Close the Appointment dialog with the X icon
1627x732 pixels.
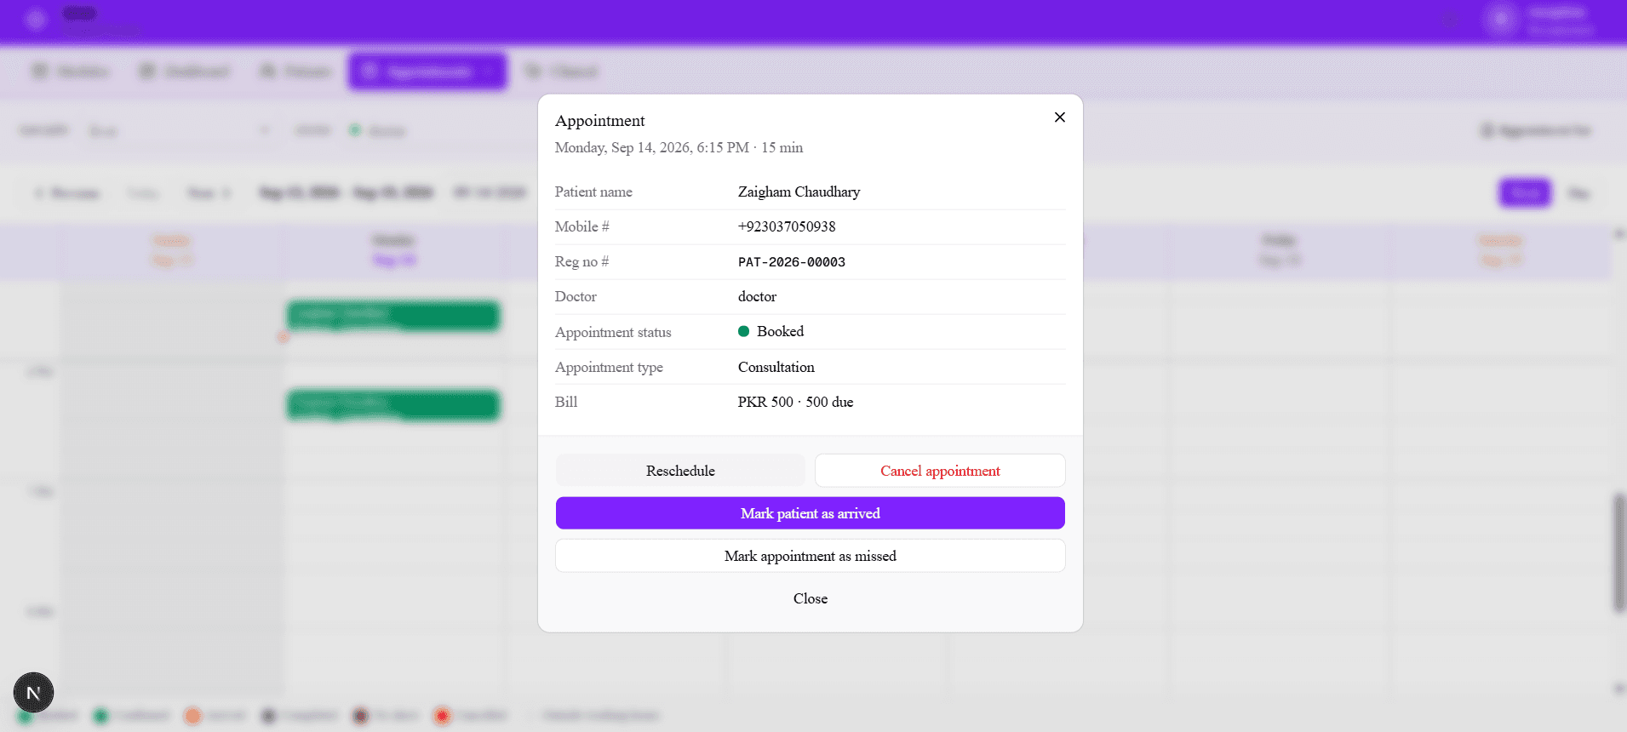[x=1060, y=117]
